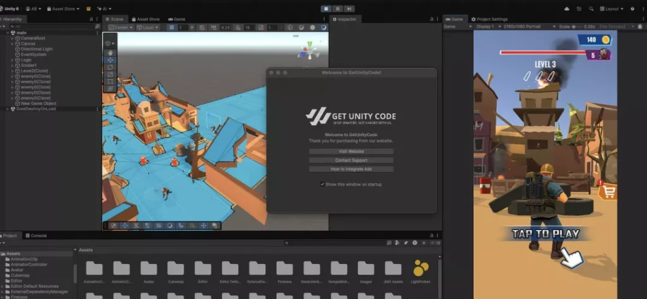Open Unity Cloud services icon
Screen dimensions: 647x299
[567, 9]
